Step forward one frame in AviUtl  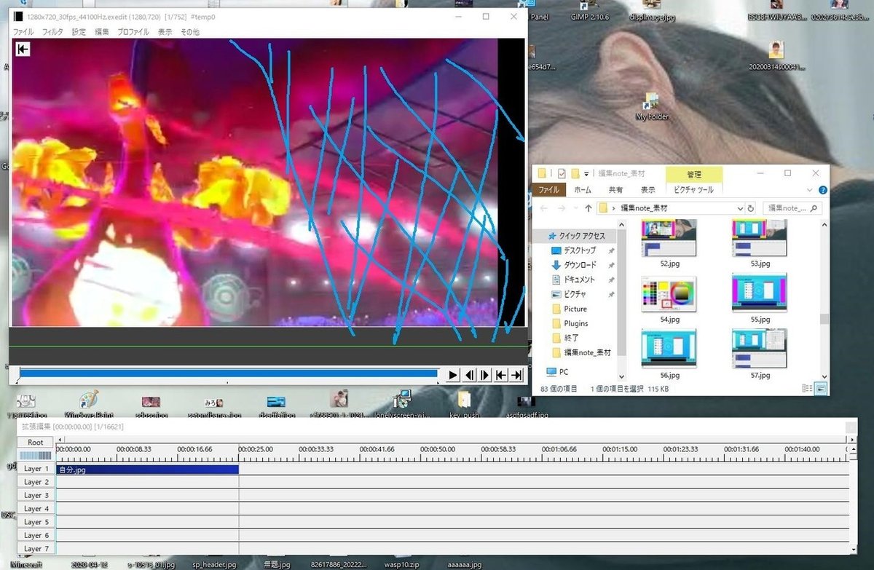tap(485, 375)
